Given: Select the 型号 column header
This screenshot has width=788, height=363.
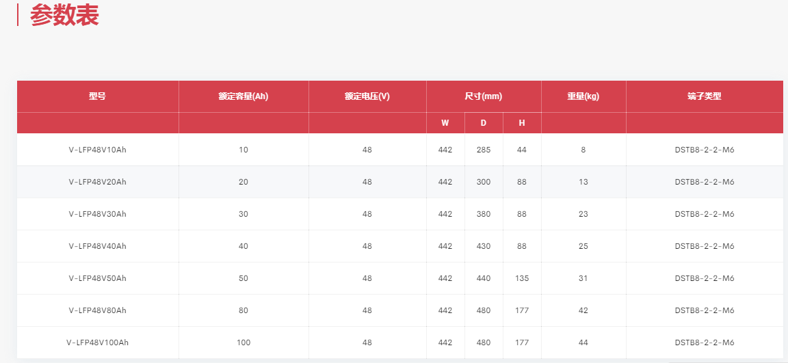Looking at the screenshot, I should pyautogui.click(x=98, y=96).
